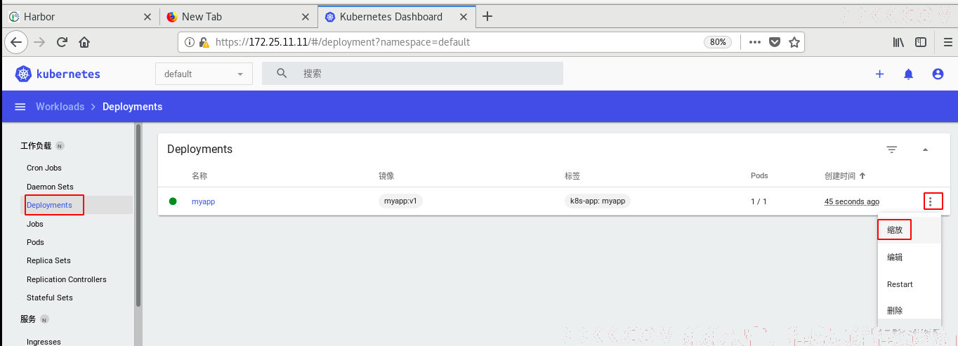Click the Kubernetes logo icon

23,74
